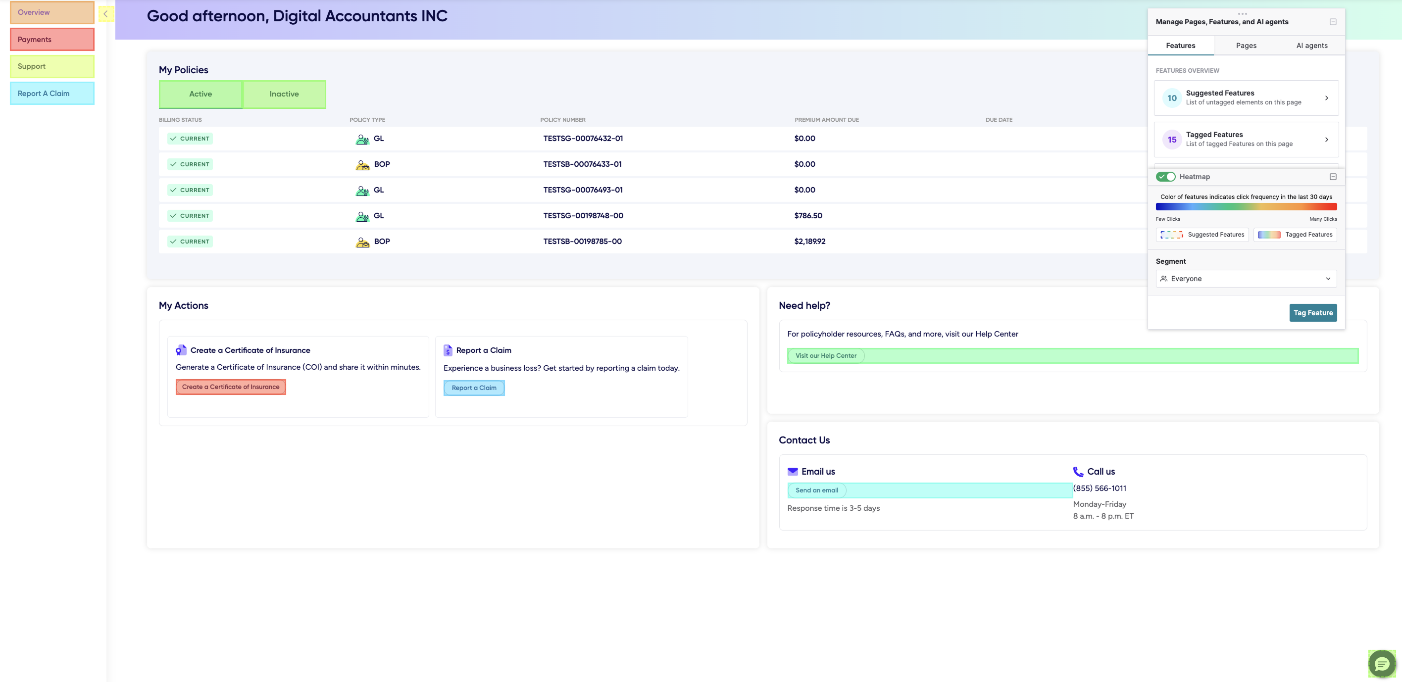Click the click frequency color gradient bar
Viewport: 1402px width, 682px height.
click(x=1246, y=207)
